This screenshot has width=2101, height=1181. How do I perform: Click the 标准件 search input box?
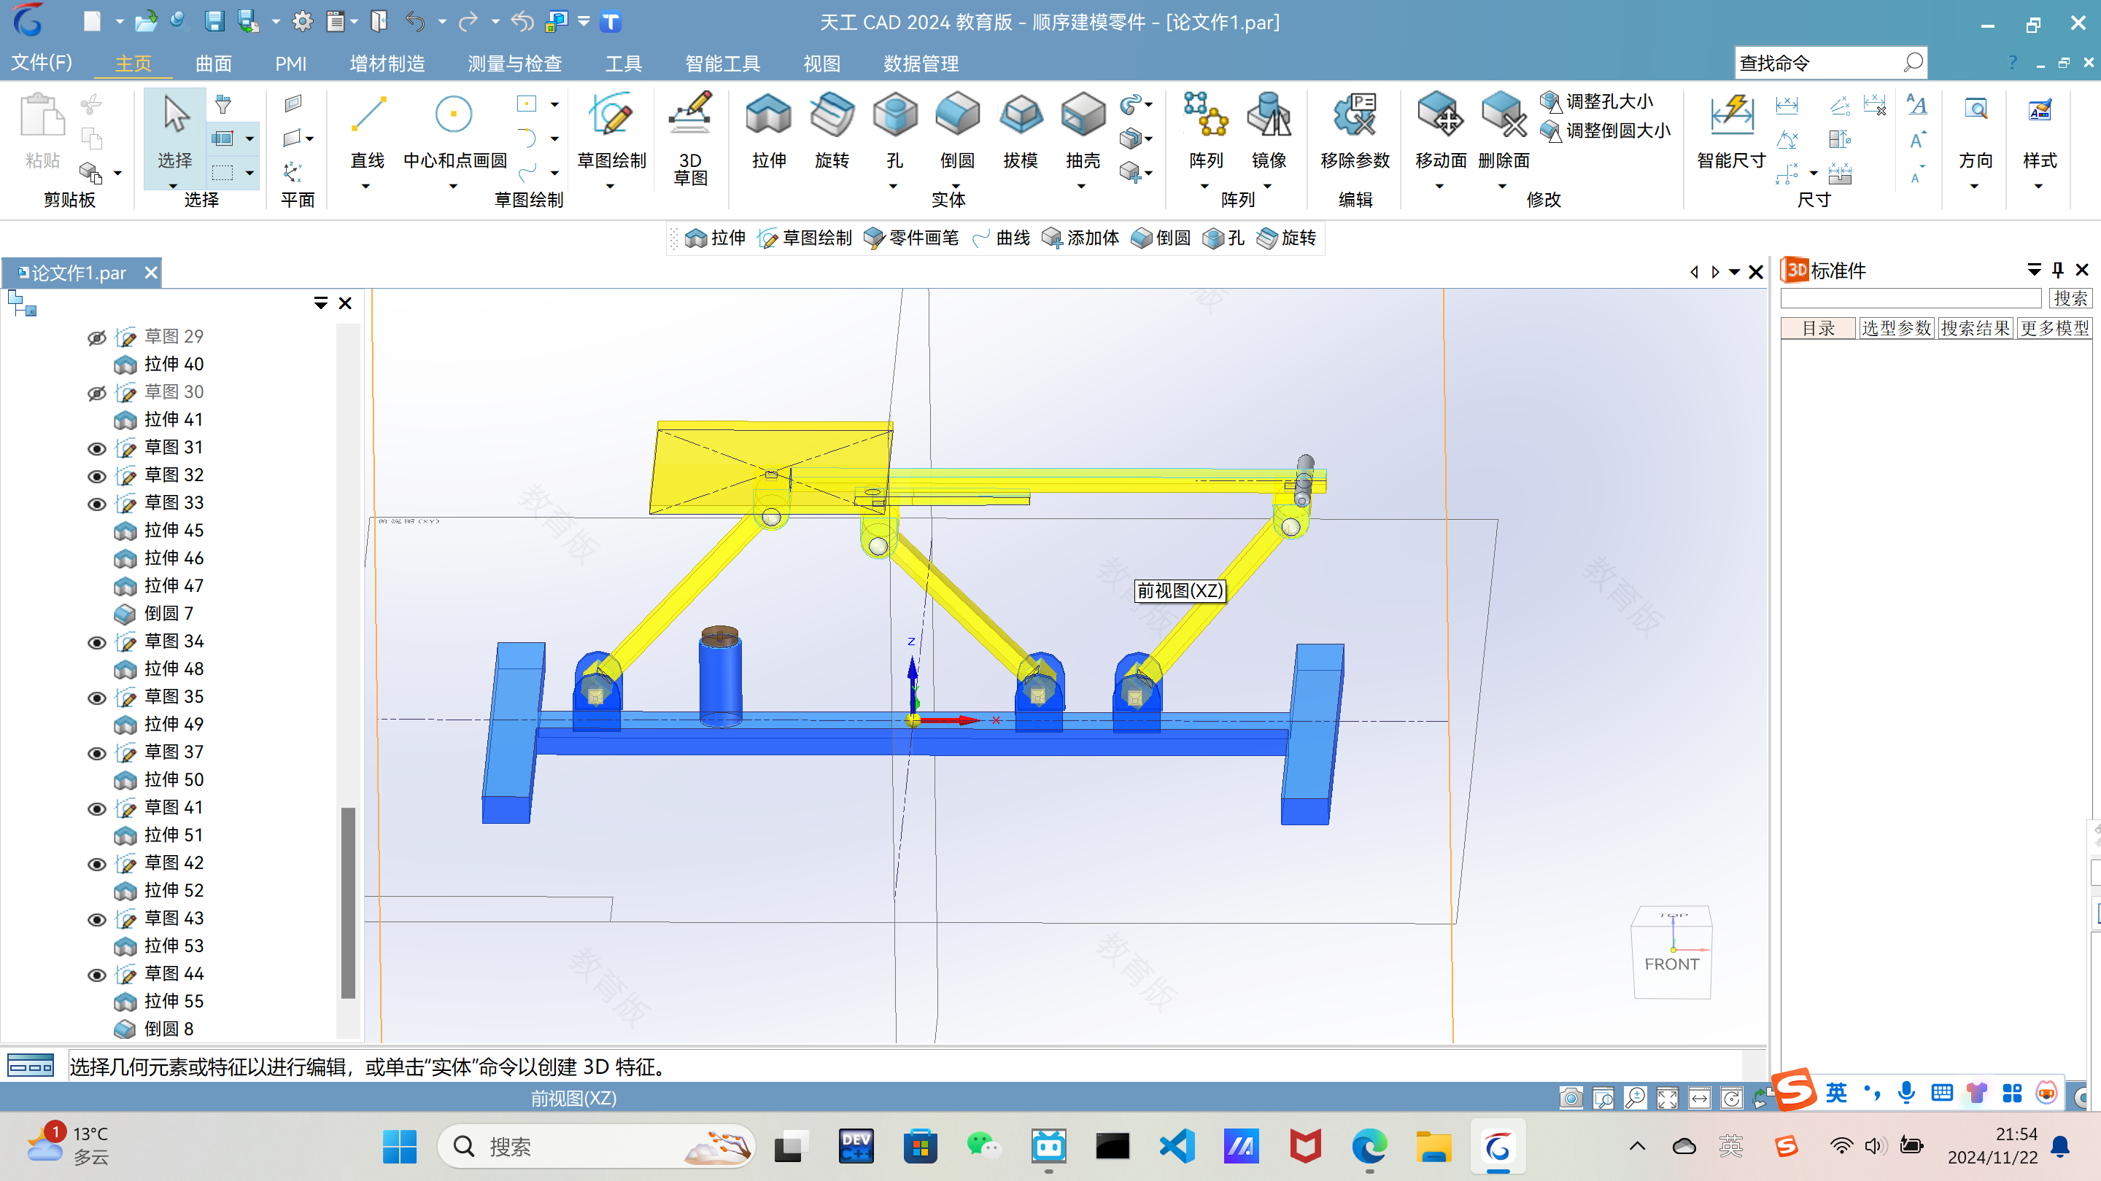click(1910, 298)
